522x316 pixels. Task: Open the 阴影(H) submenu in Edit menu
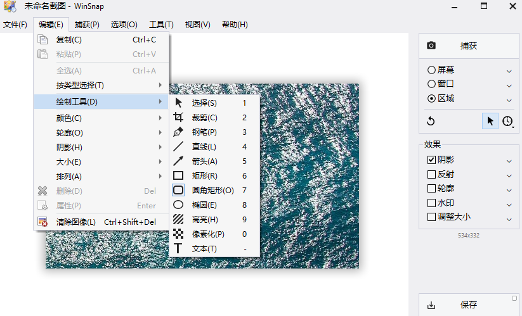(x=101, y=147)
